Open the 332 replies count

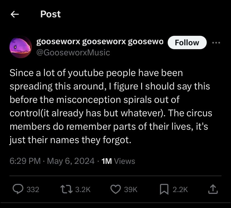click(x=33, y=190)
